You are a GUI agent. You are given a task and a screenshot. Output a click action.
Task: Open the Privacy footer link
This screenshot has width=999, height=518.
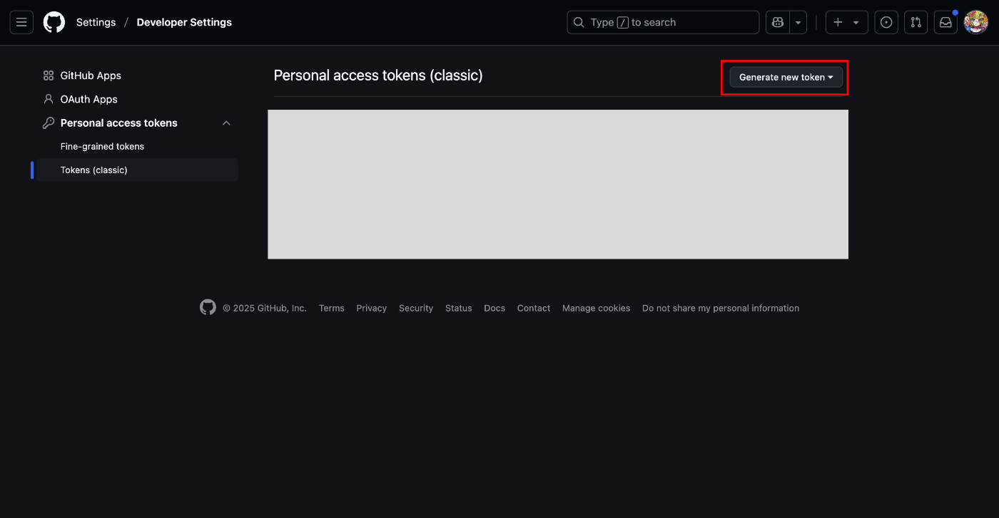pyautogui.click(x=372, y=309)
